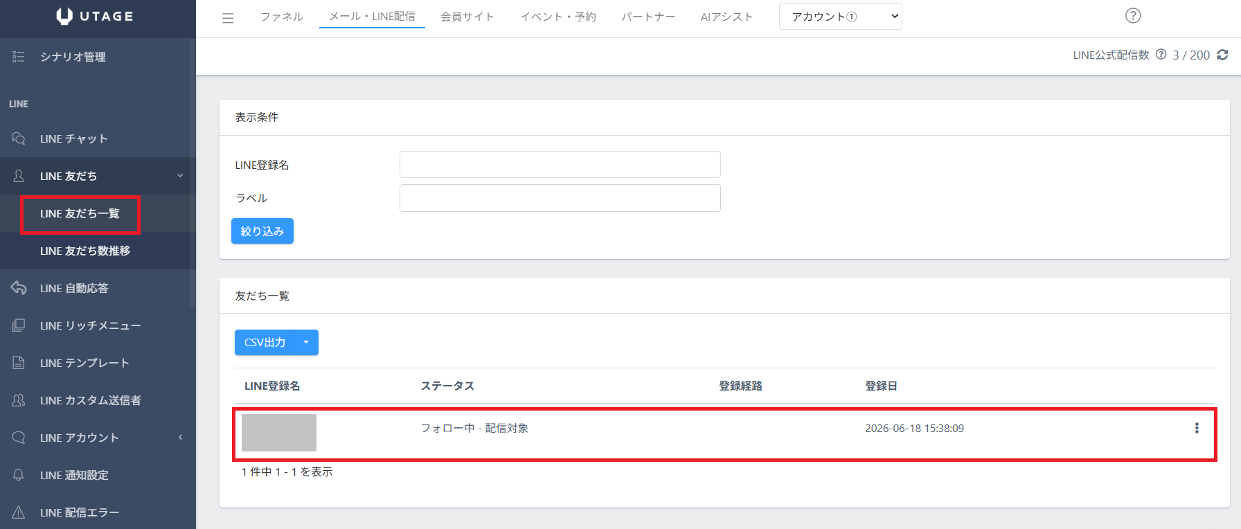Click the 2026-06-18 15:38:09 date cell

pyautogui.click(x=914, y=428)
